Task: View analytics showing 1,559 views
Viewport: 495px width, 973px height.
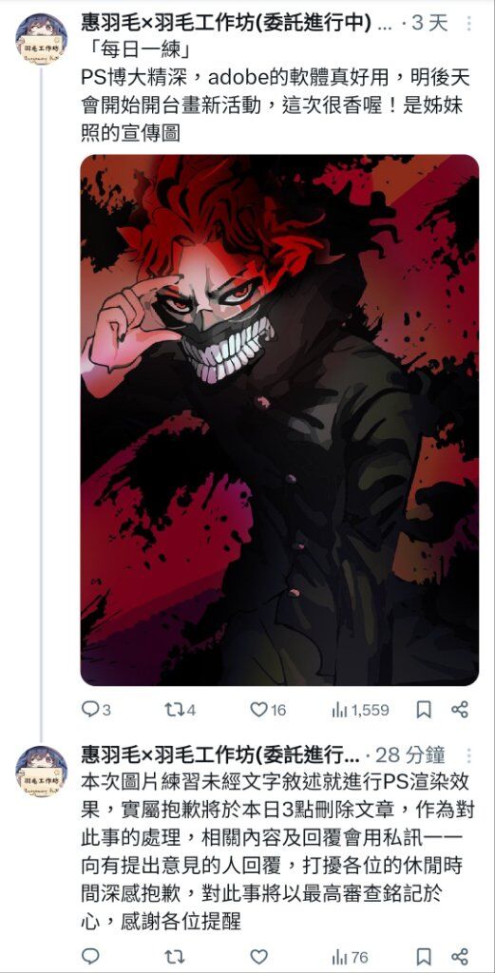Action: point(360,710)
